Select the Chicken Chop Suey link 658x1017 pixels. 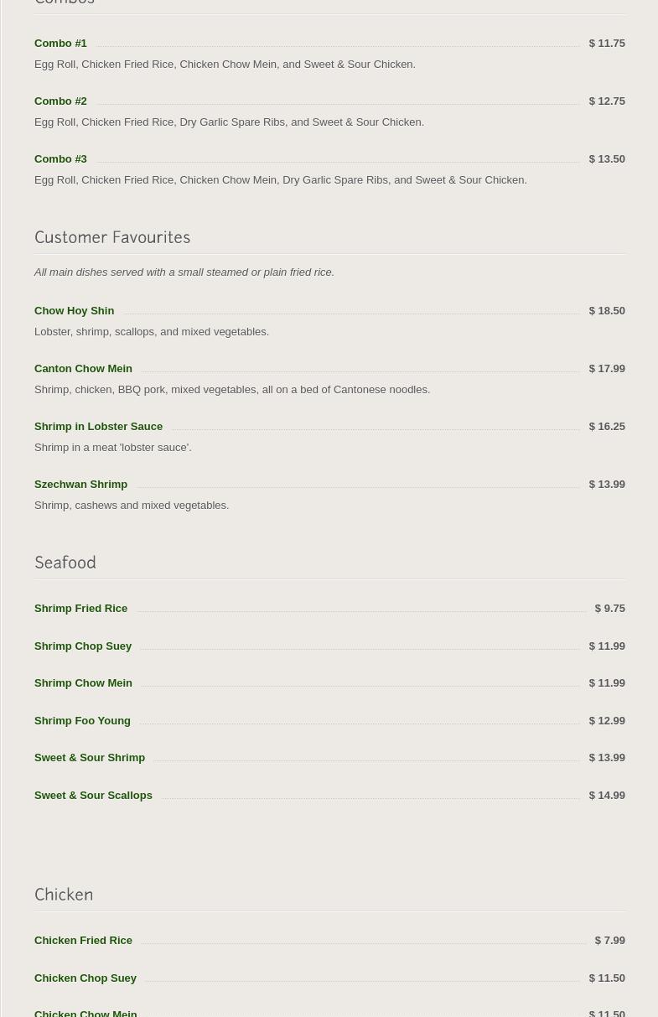[85, 978]
